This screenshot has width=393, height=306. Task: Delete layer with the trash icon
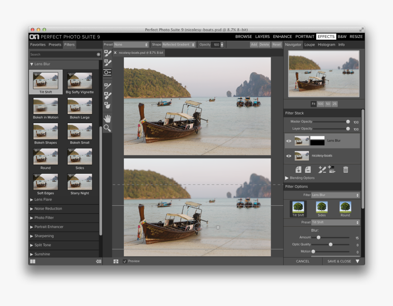coord(345,170)
